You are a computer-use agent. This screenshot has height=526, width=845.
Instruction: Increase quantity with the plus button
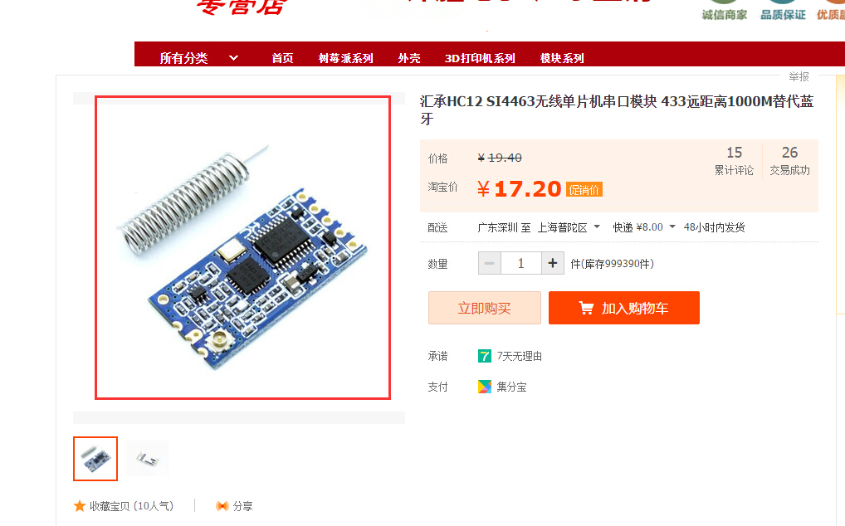[552, 263]
